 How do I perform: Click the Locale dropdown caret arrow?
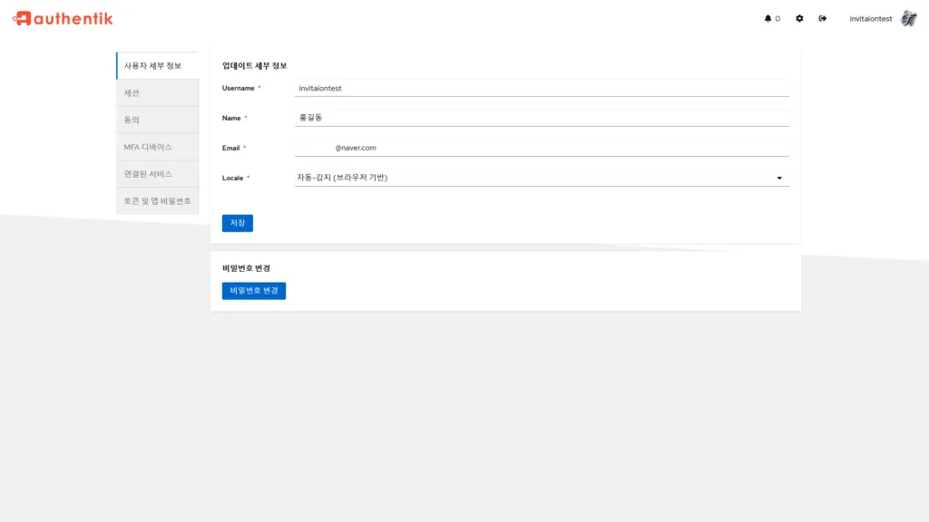tap(779, 178)
